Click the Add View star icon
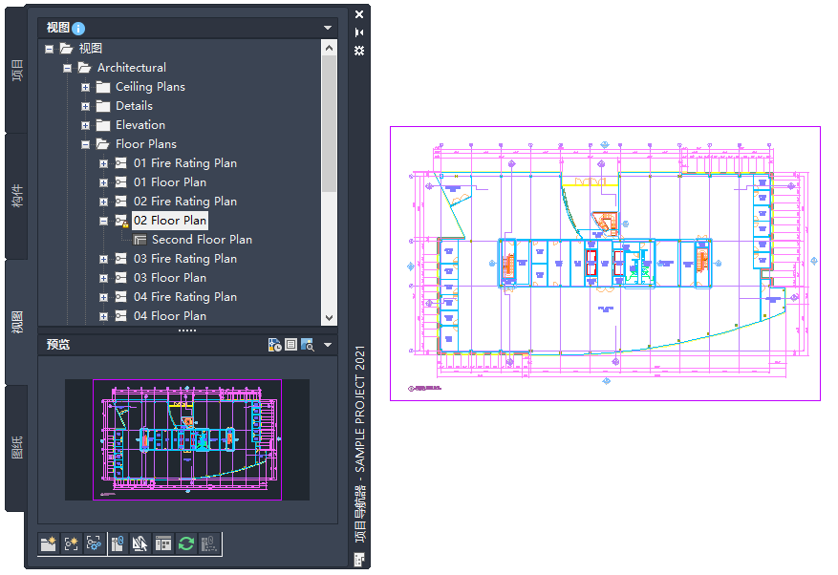This screenshot has height=575, width=838. (71, 544)
